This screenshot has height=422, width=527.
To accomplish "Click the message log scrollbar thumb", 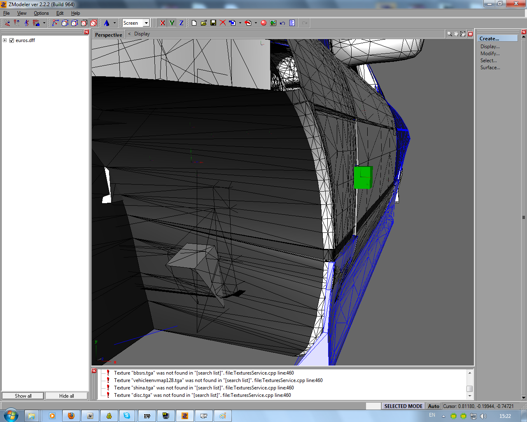I will 469,389.
